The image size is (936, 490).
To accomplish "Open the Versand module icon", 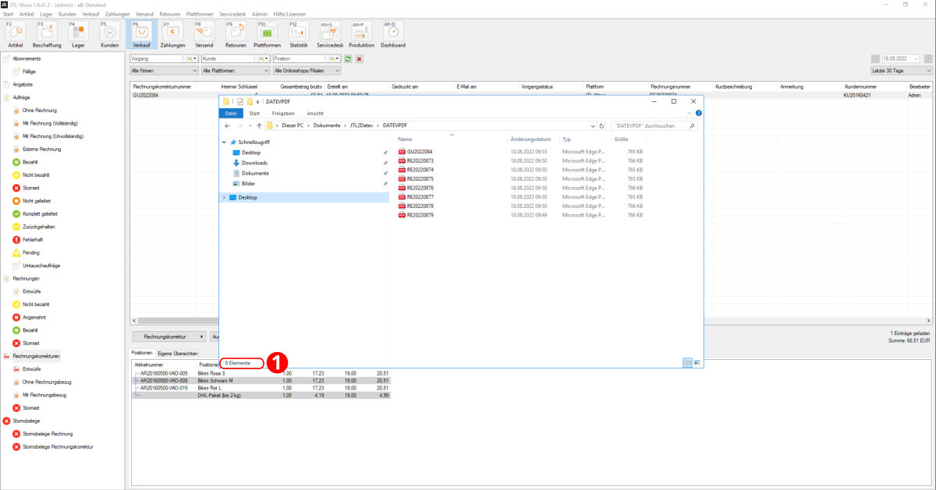I will 204,35.
